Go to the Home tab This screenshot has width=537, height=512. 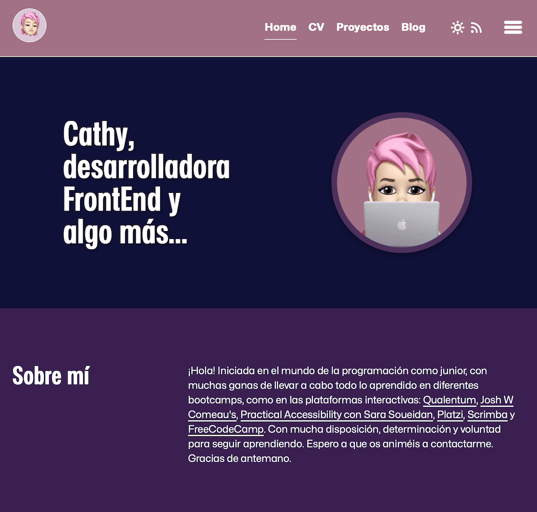[x=280, y=27]
